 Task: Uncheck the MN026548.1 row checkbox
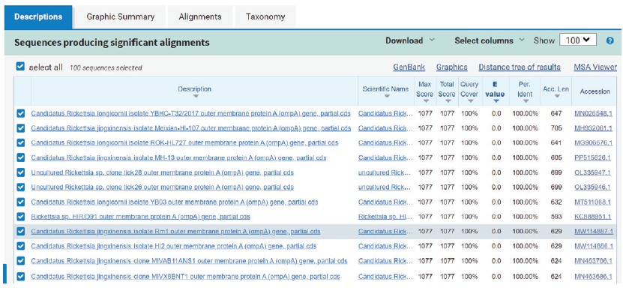(21, 113)
